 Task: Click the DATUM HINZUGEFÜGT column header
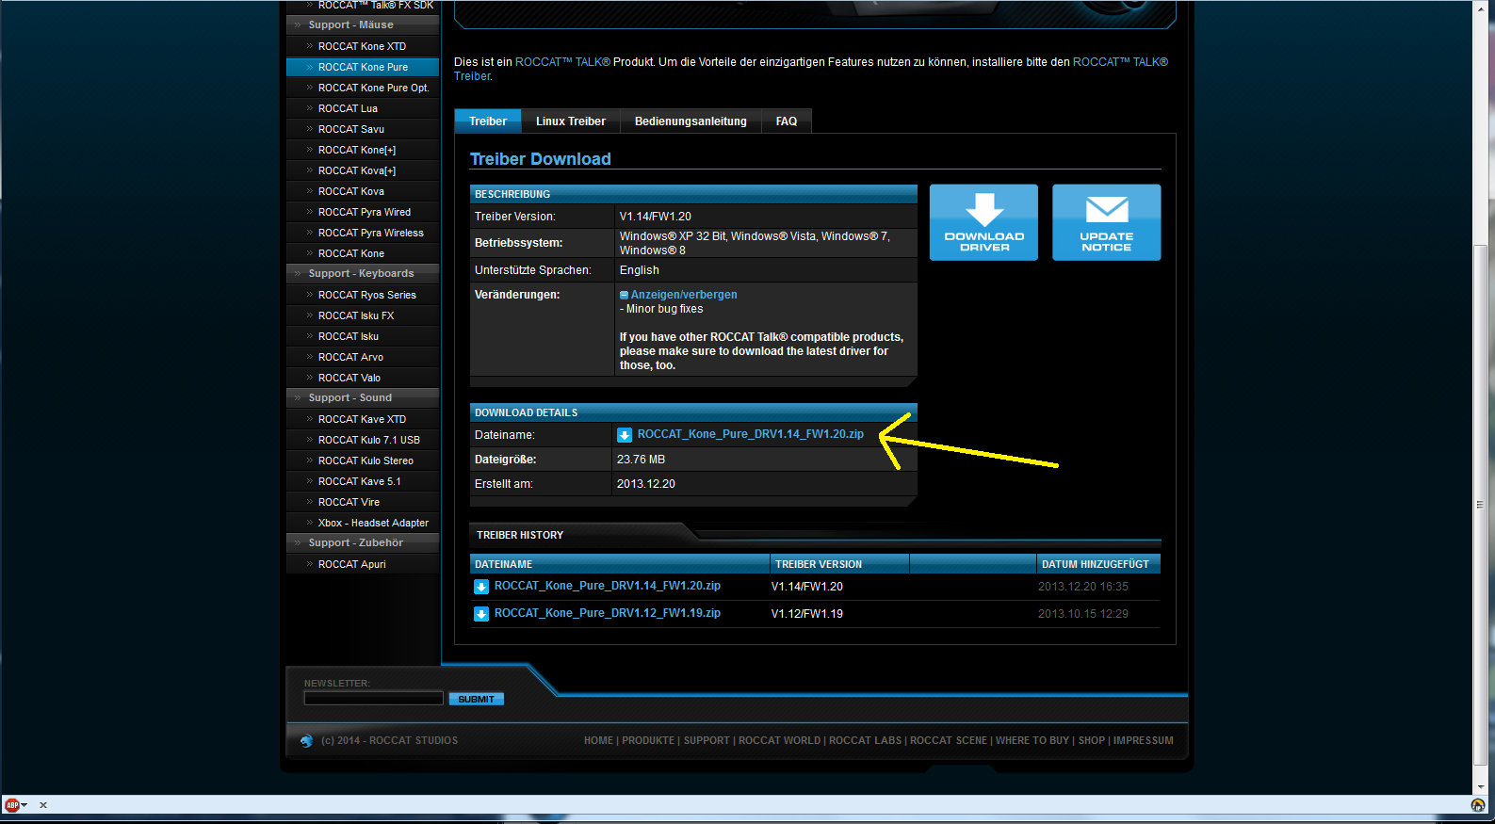click(1098, 564)
